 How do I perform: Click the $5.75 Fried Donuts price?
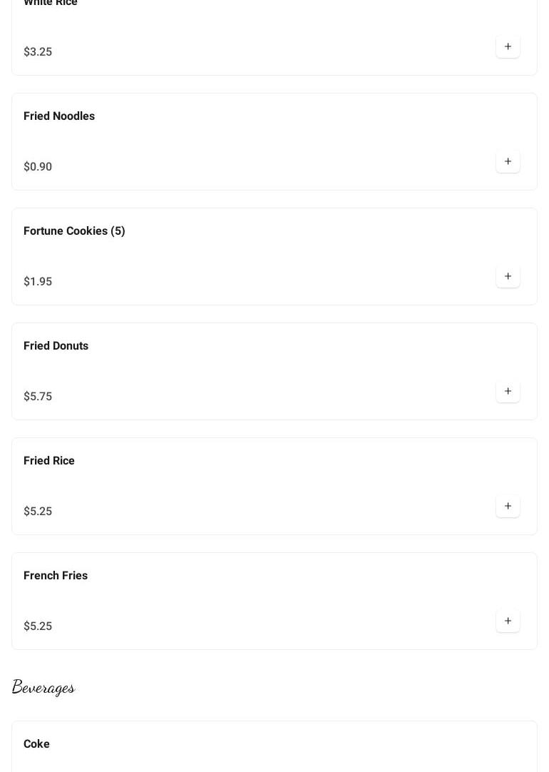pyautogui.click(x=38, y=397)
